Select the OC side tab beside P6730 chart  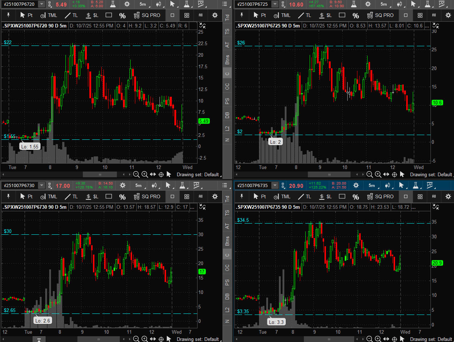[227, 268]
